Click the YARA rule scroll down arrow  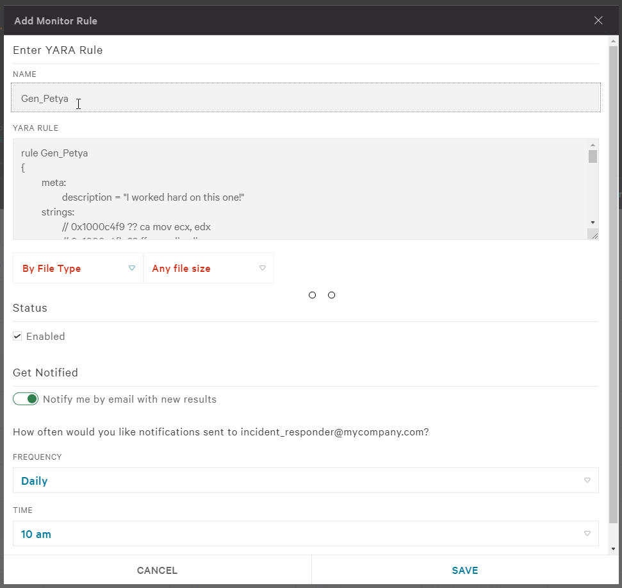593,223
